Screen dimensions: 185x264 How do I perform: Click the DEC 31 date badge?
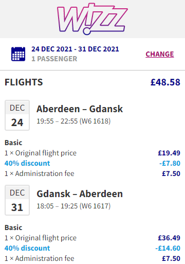[17, 200]
